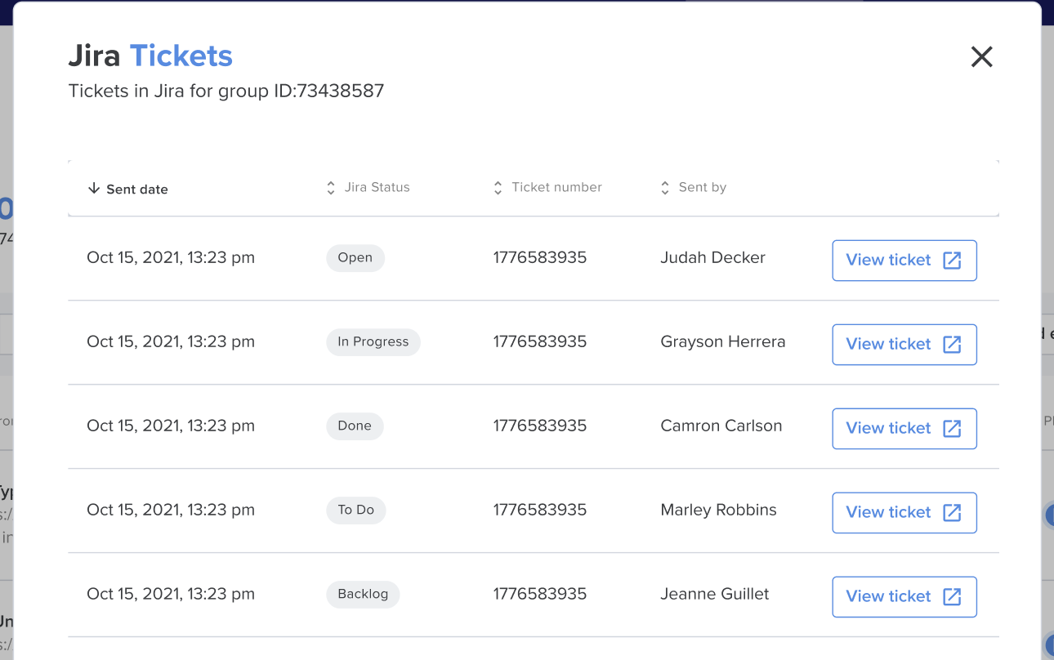
Task: Click ticket number in Jeanne Guillet row
Action: pos(540,594)
